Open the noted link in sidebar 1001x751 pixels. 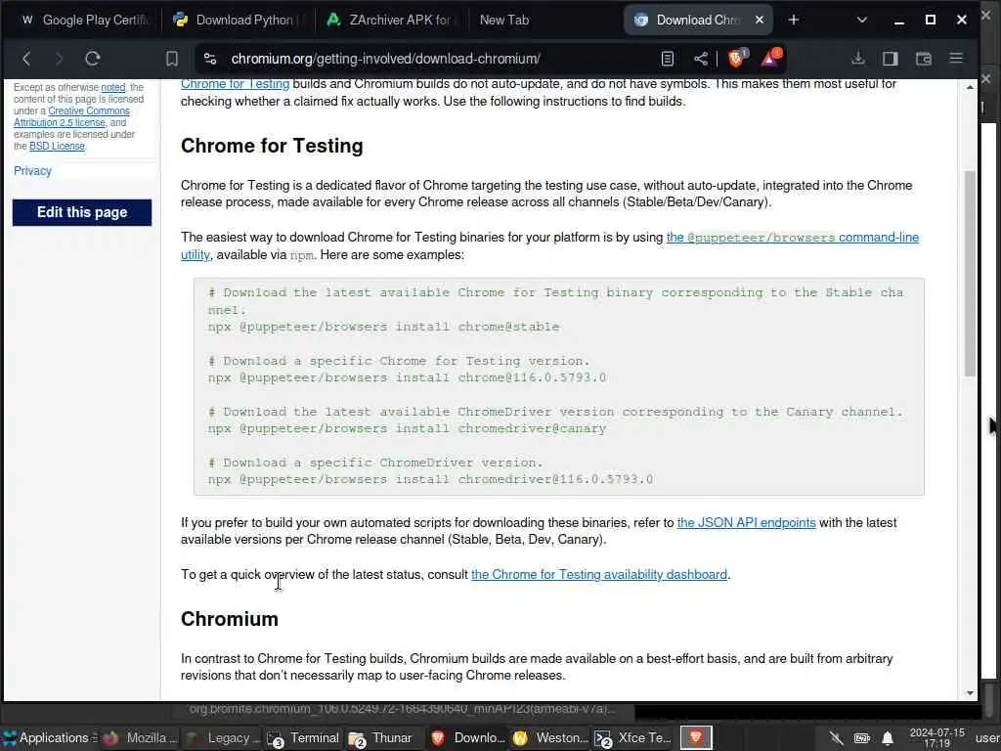pyautogui.click(x=113, y=87)
